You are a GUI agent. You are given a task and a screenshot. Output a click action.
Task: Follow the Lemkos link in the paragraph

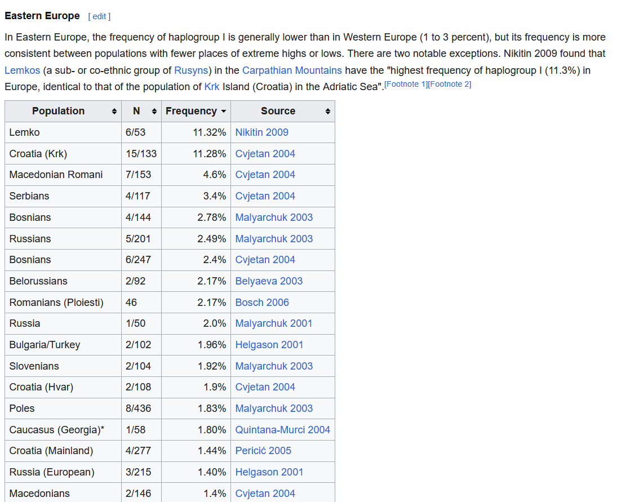23,70
